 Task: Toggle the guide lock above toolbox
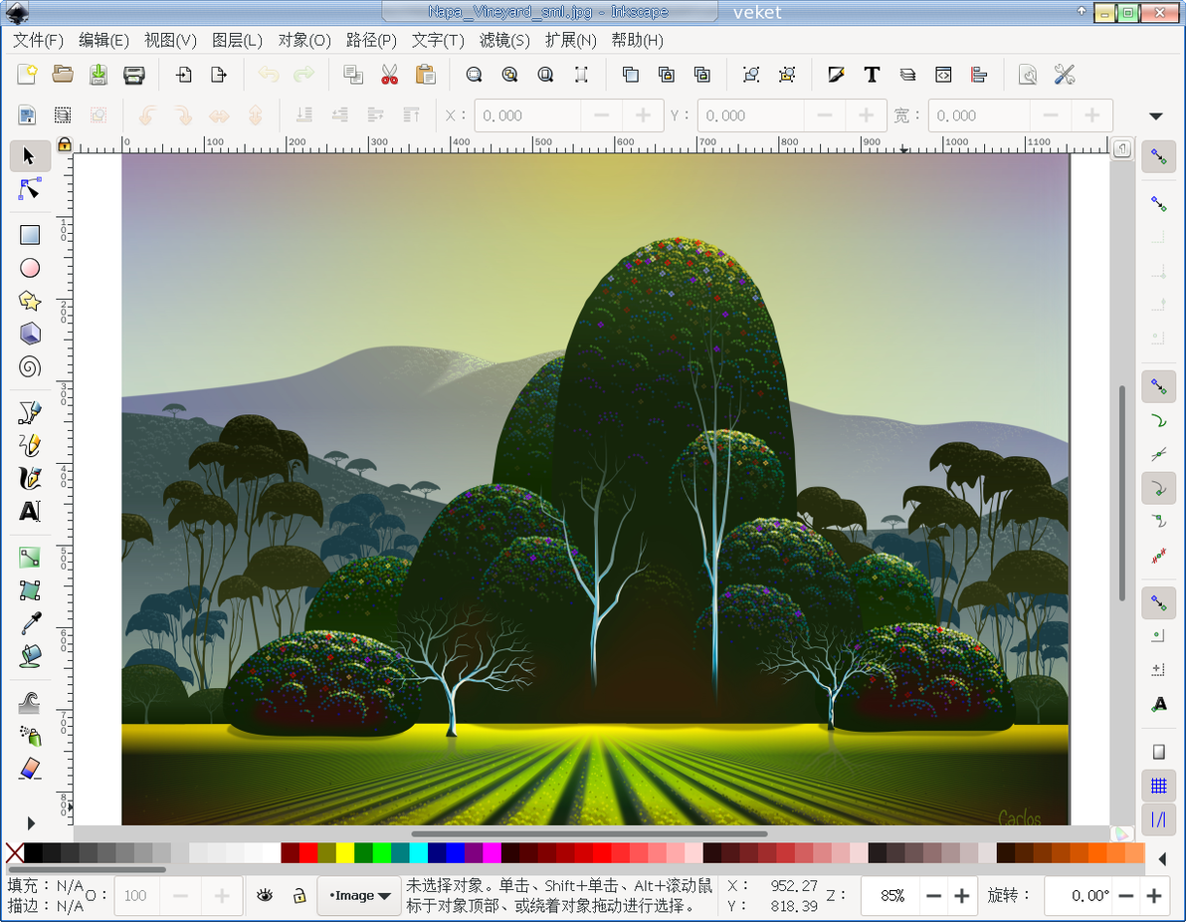[65, 143]
